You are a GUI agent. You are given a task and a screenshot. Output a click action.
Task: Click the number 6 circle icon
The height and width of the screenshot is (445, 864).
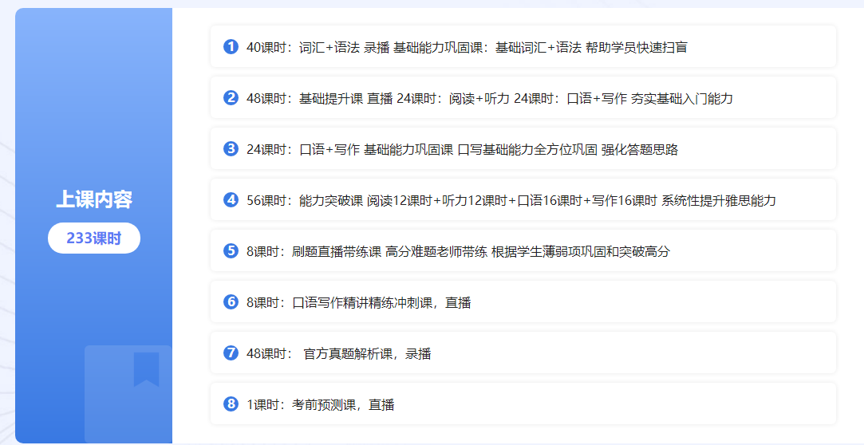coord(231,302)
